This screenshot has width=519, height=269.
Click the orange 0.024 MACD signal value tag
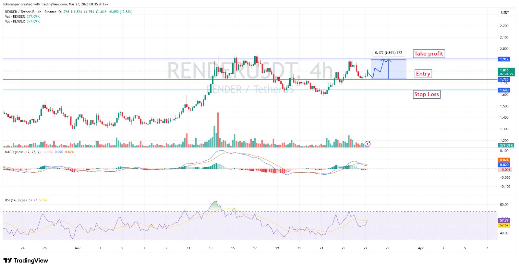tap(504, 160)
